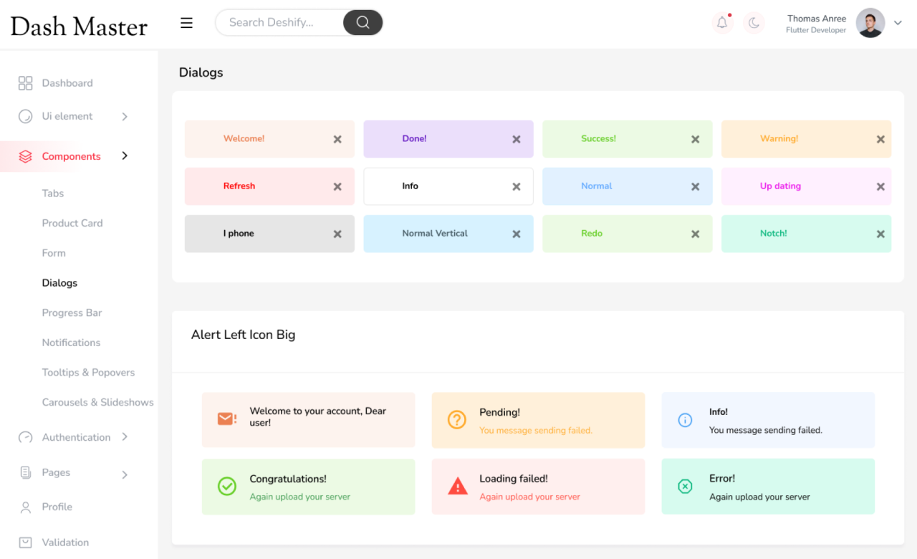
Task: Toggle dark mode with moon icon
Action: (753, 22)
